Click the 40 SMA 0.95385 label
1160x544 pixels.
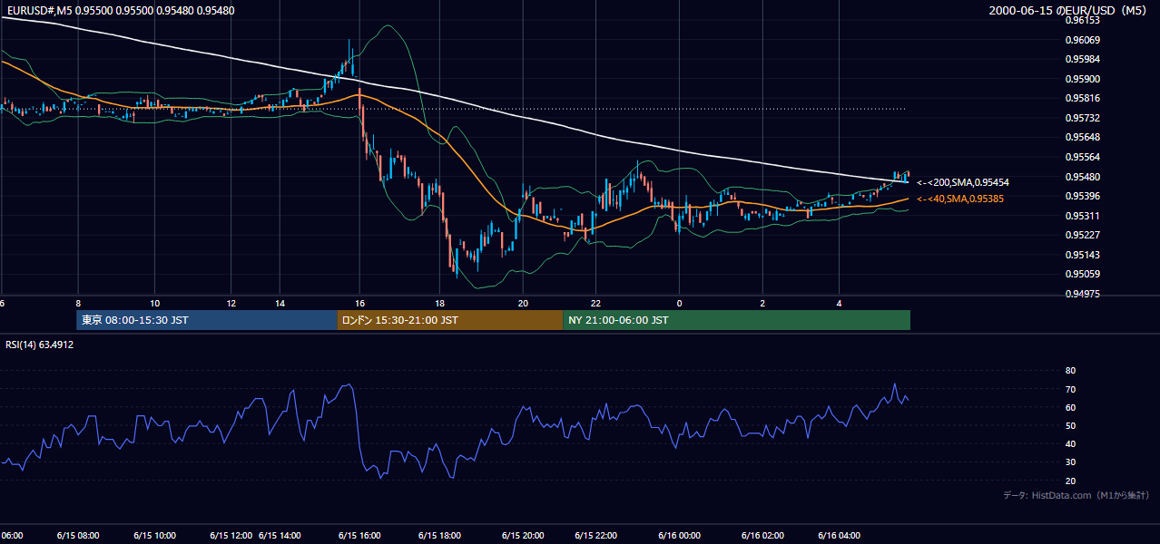[960, 199]
